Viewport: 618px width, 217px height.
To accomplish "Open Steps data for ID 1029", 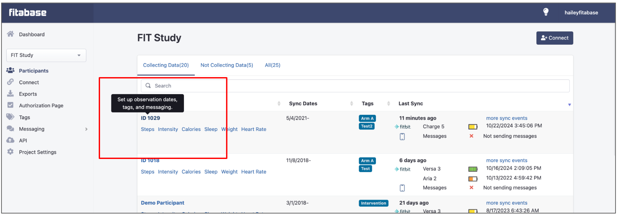I will coord(148,129).
